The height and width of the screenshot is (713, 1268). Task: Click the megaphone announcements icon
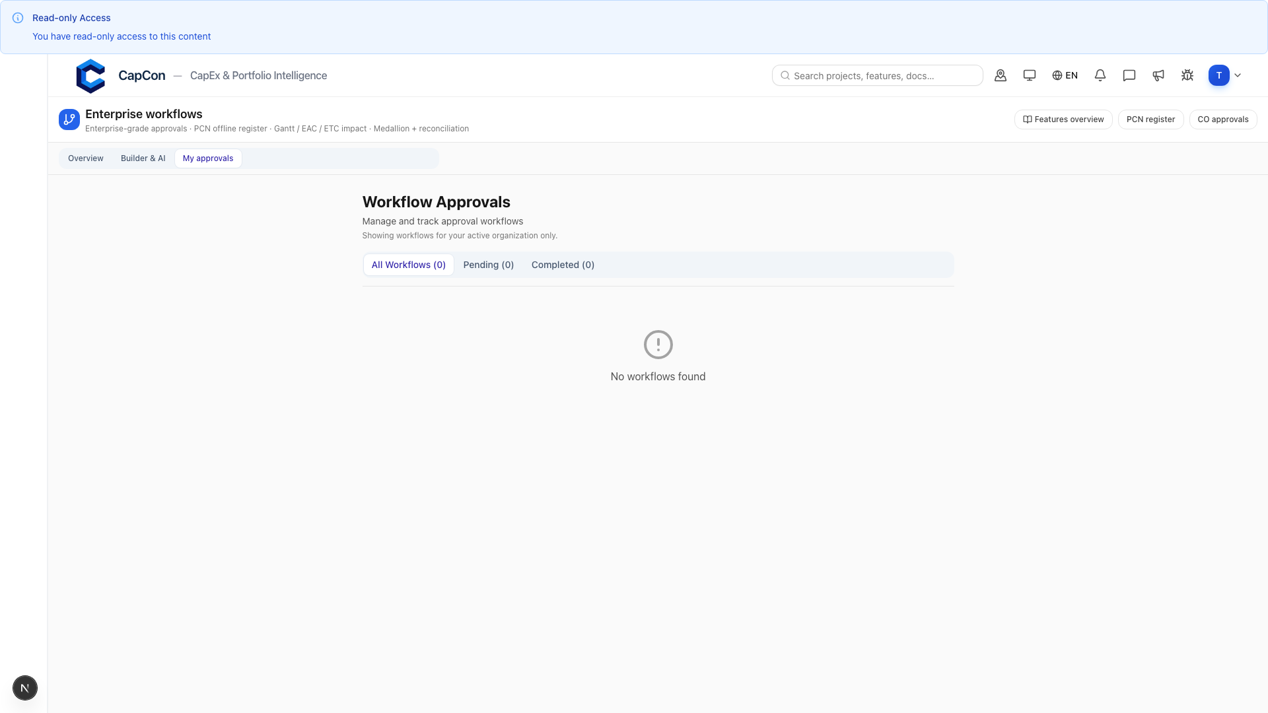tap(1158, 75)
